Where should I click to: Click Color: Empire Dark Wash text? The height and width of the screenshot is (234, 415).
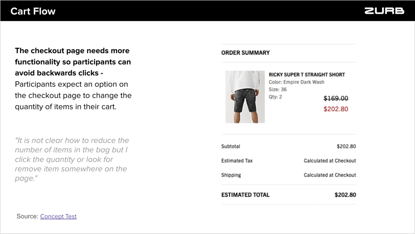point(296,82)
